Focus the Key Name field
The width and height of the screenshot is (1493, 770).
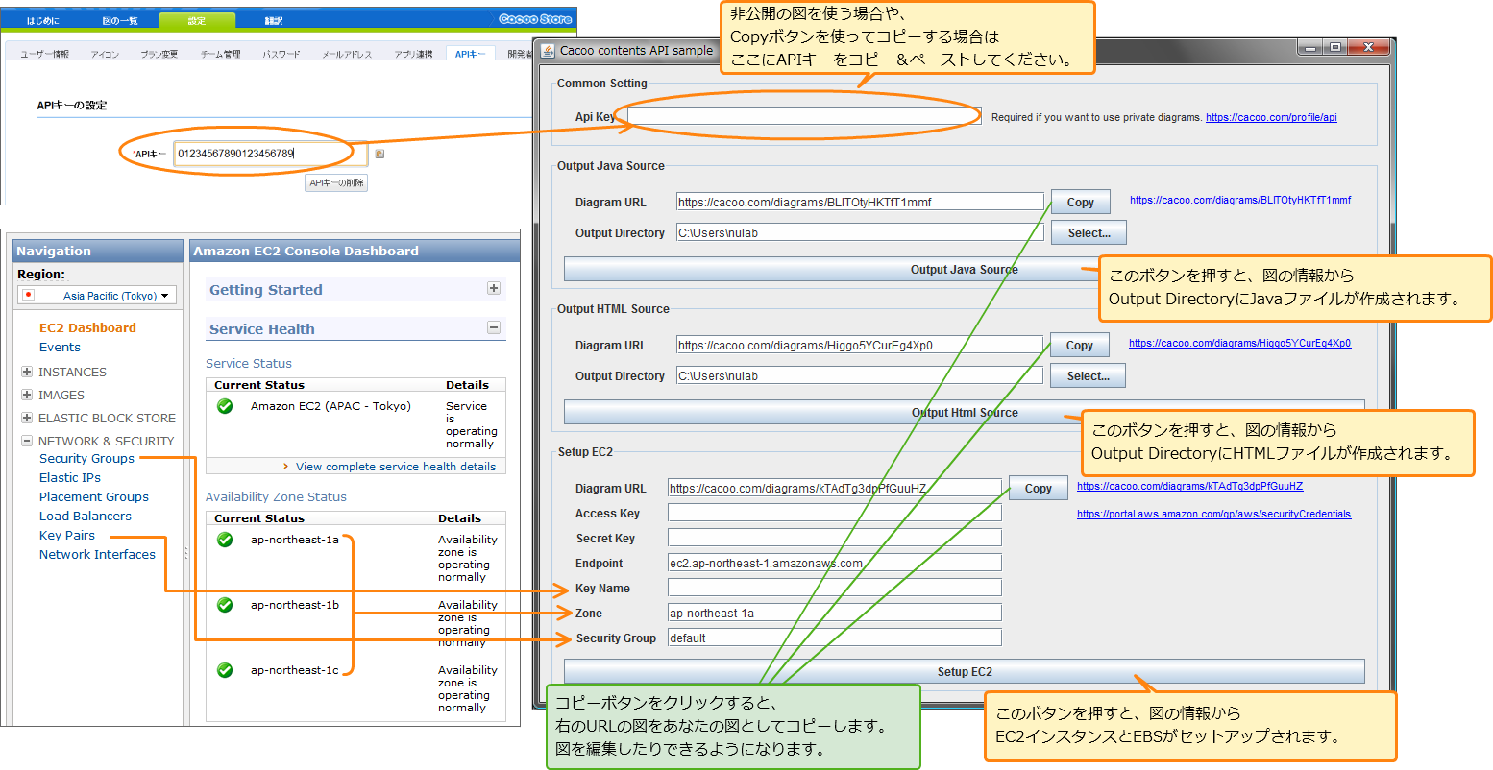tap(835, 589)
